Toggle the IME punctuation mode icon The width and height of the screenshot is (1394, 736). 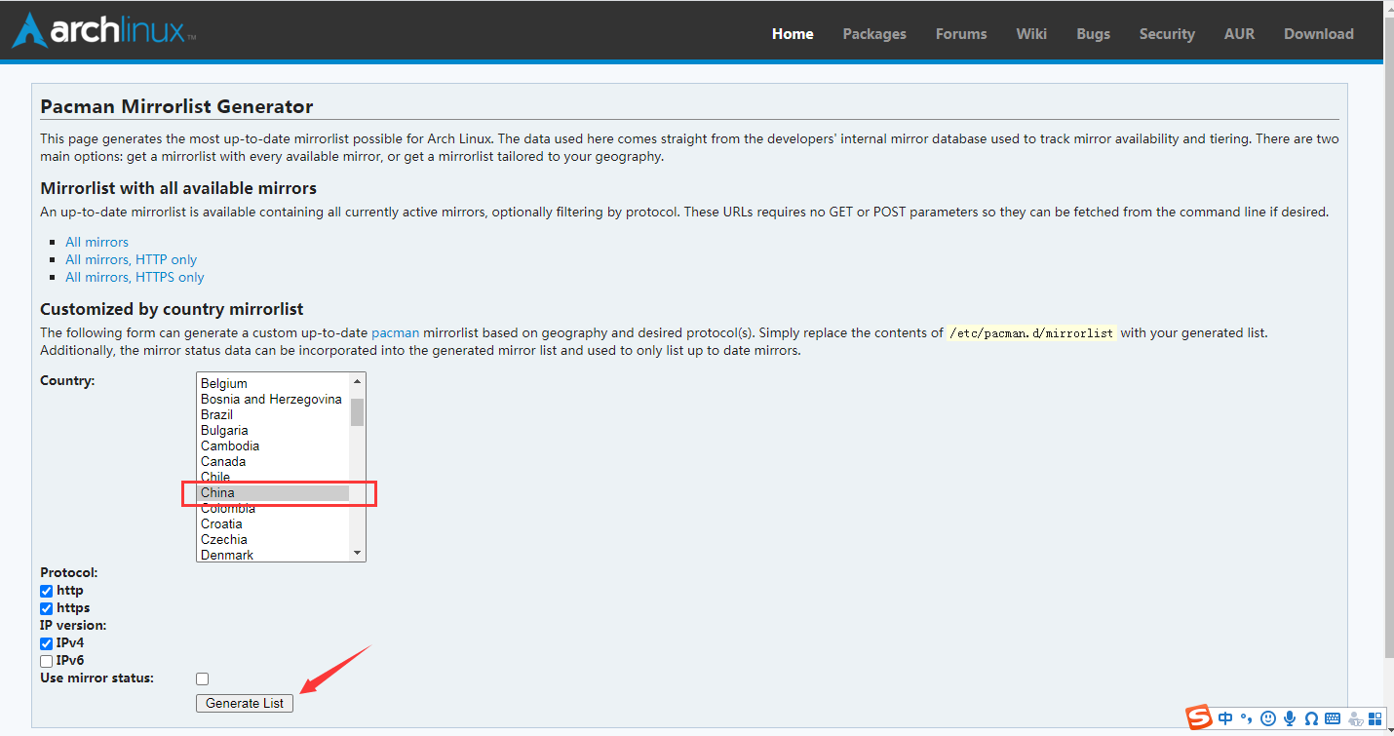tap(1246, 719)
